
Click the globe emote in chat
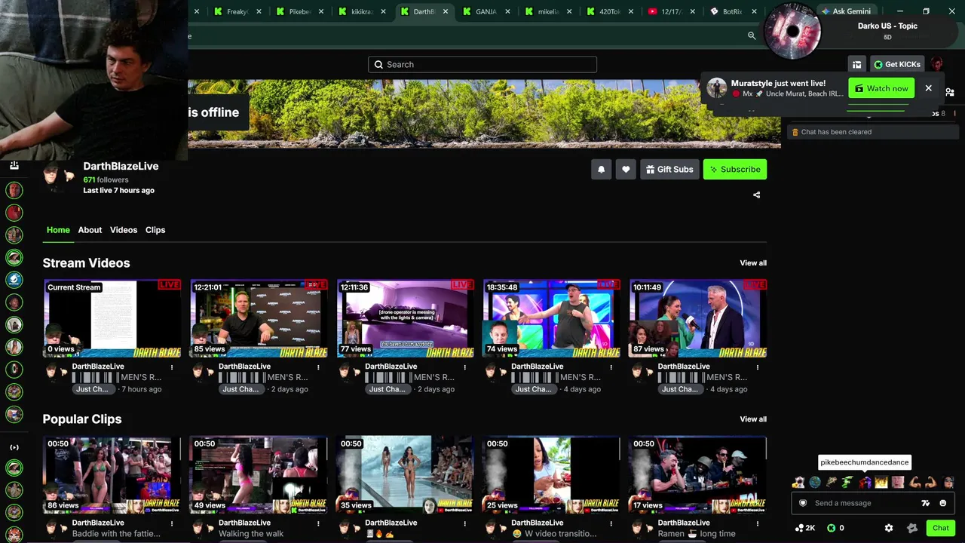point(815,482)
